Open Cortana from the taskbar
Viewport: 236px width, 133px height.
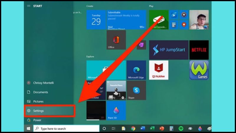[104, 129]
